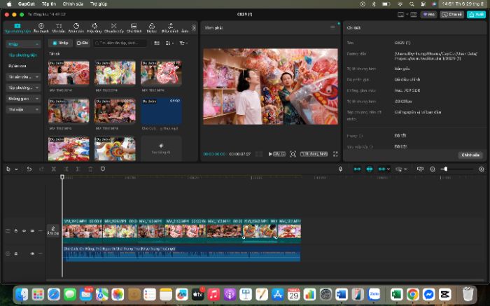Click the timeline zoom slider handle
Viewport: 490px width, 306px height.
446,169
